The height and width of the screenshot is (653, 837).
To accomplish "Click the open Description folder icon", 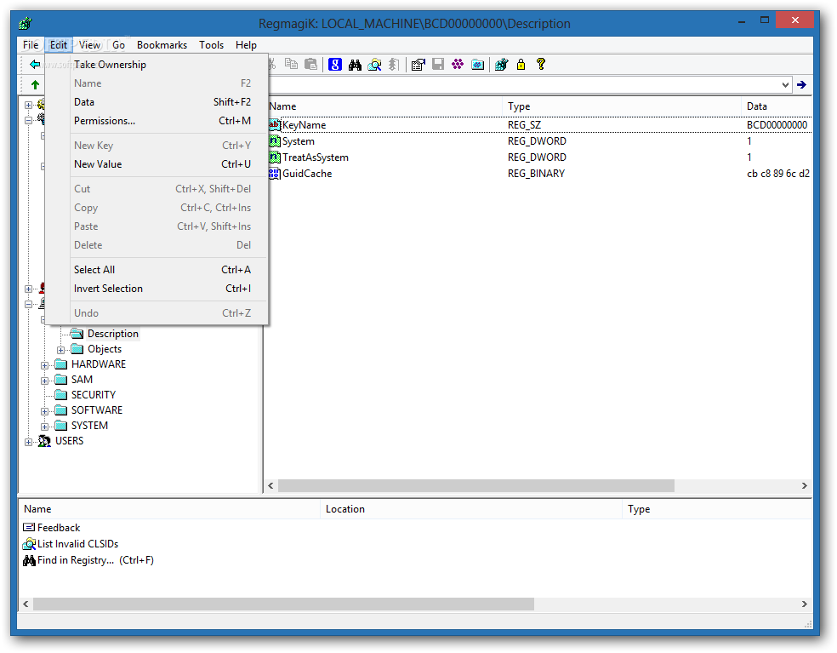I will (x=77, y=334).
